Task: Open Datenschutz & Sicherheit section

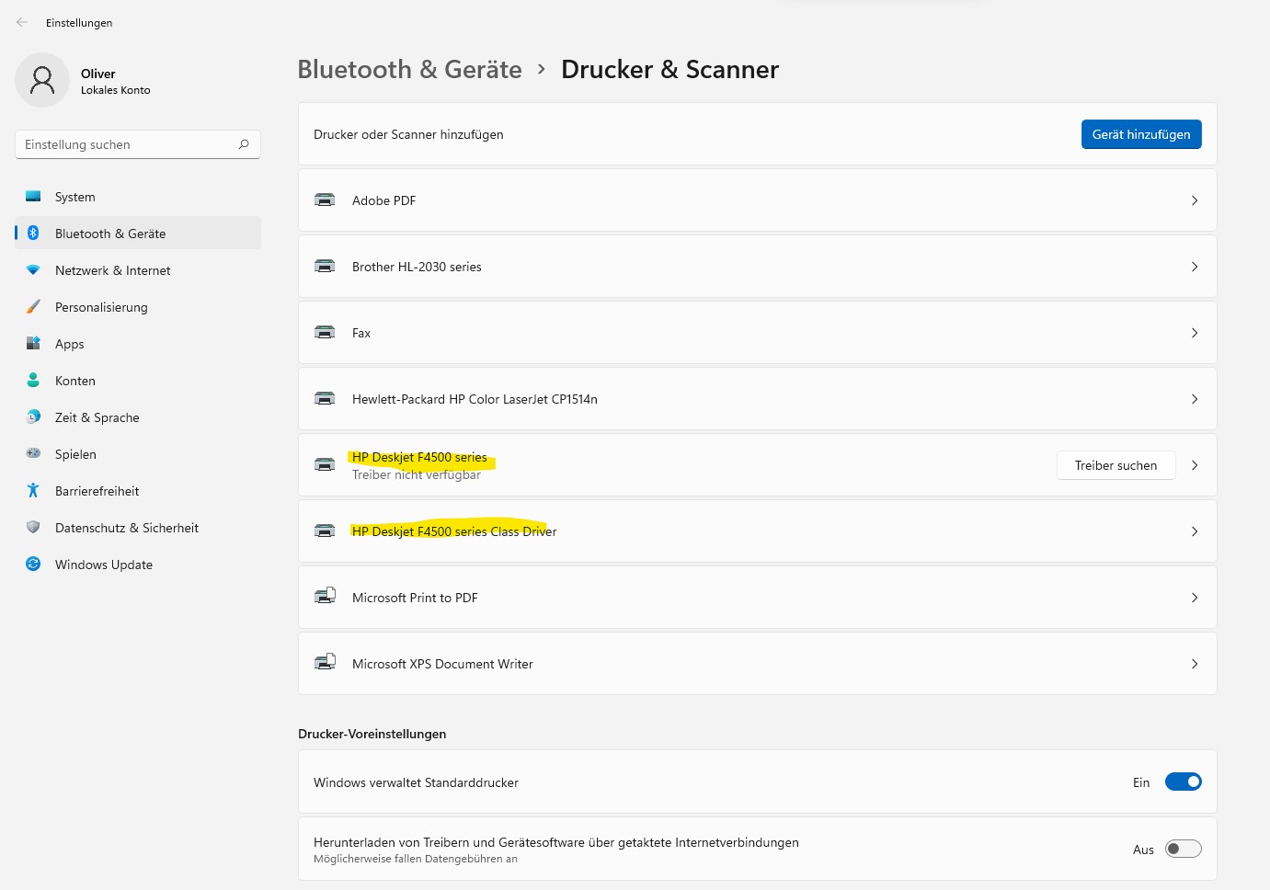Action: coord(138,528)
